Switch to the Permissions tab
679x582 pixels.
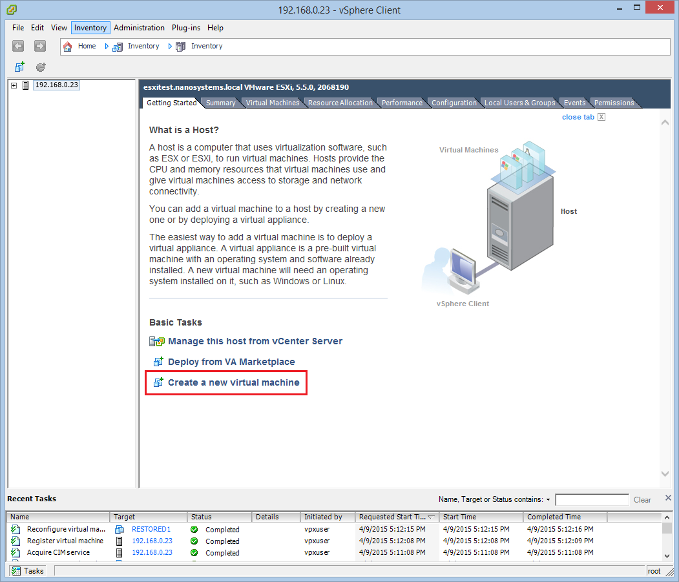[614, 103]
